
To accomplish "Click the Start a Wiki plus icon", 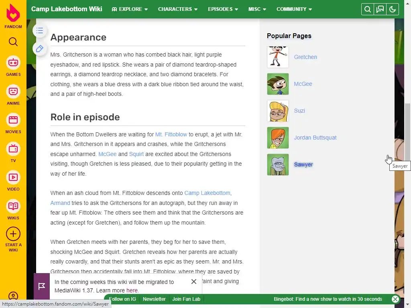I will click(x=13, y=234).
